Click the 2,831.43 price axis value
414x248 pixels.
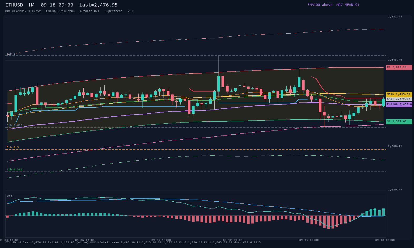[x=395, y=17]
